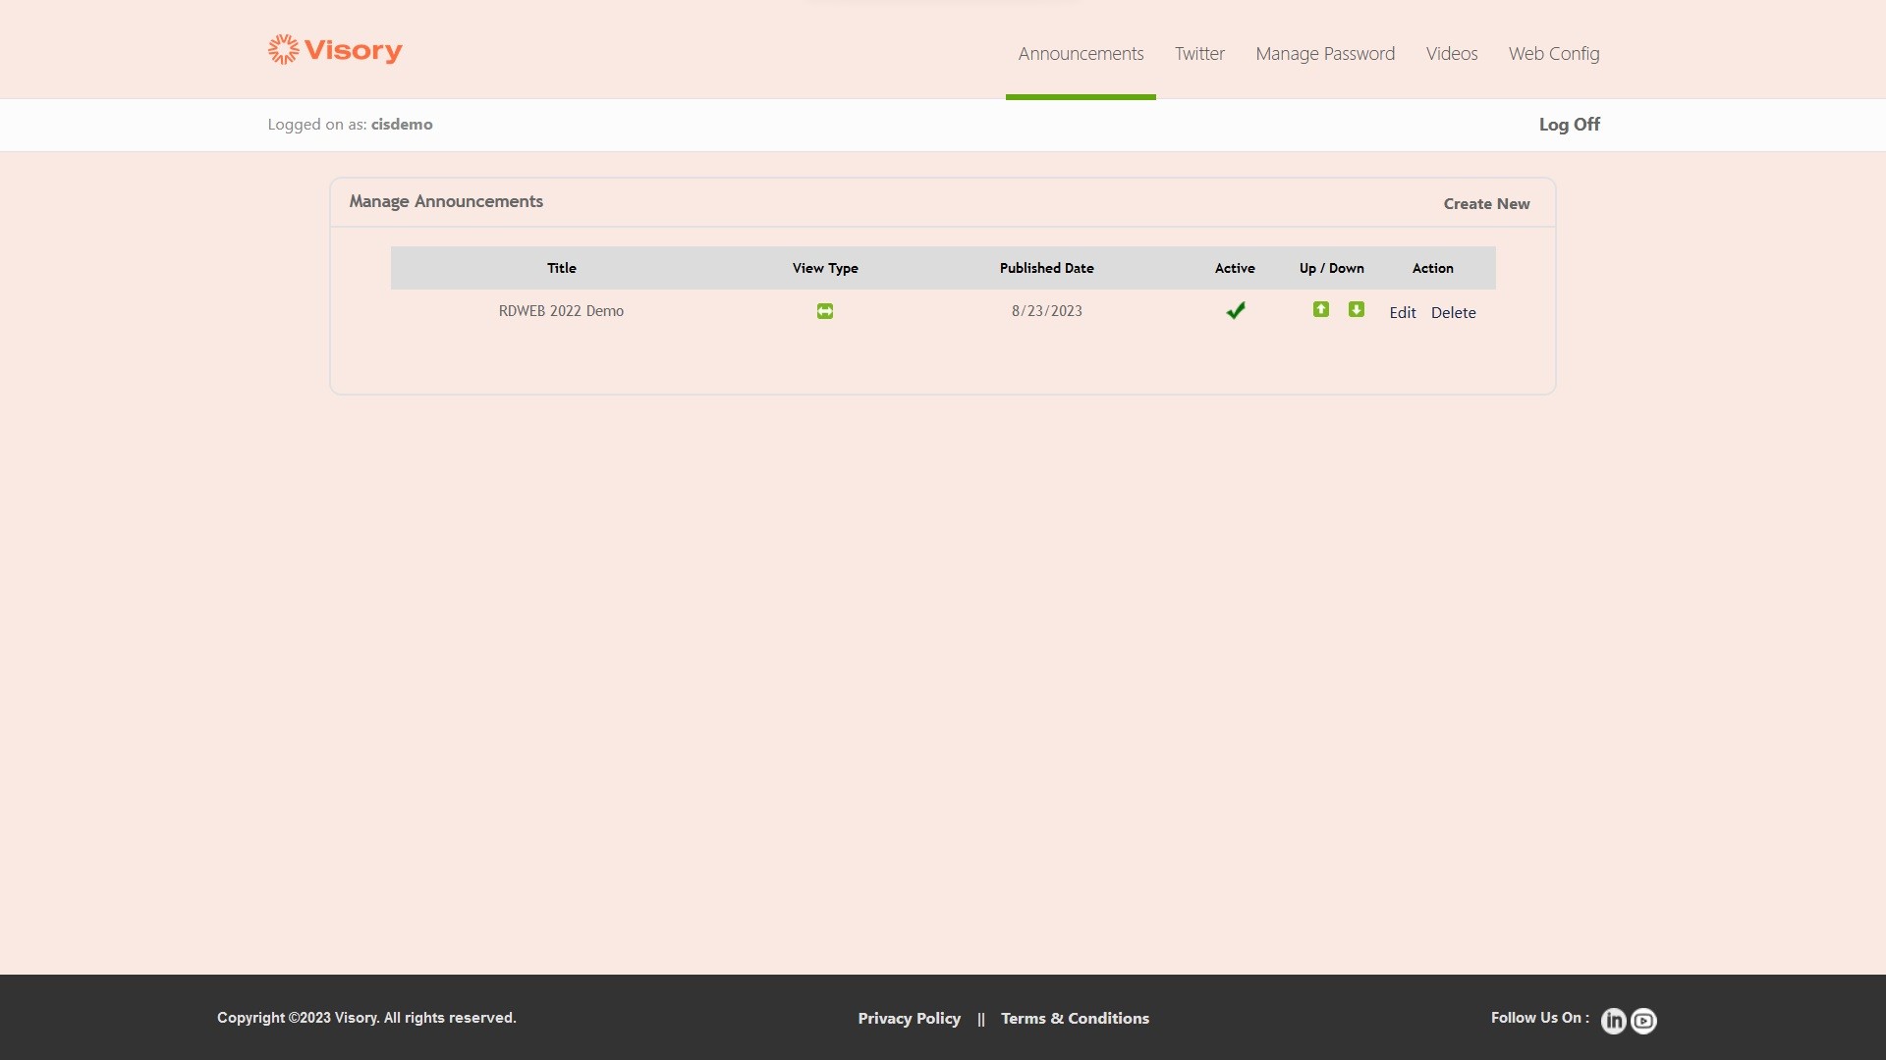The width and height of the screenshot is (1886, 1060).
Task: Create a new announcement
Action: point(1486,203)
